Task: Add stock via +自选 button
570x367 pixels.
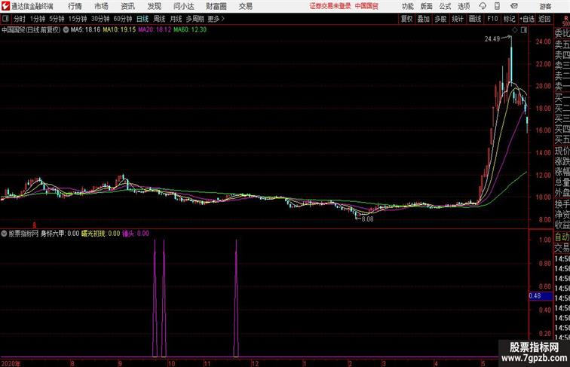Action: tap(527, 19)
